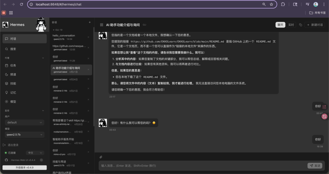Click the browser forward arrow
The height and width of the screenshot is (174, 329).
point(13,4)
